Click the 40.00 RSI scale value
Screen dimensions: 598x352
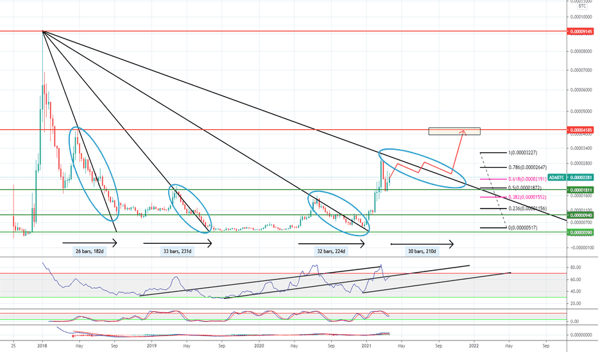coord(576,291)
